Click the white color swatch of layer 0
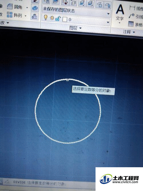The height and width of the screenshot is (191, 143). tap(65, 19)
